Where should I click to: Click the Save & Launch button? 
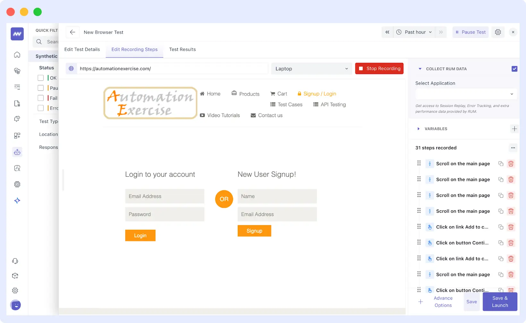coord(499,302)
